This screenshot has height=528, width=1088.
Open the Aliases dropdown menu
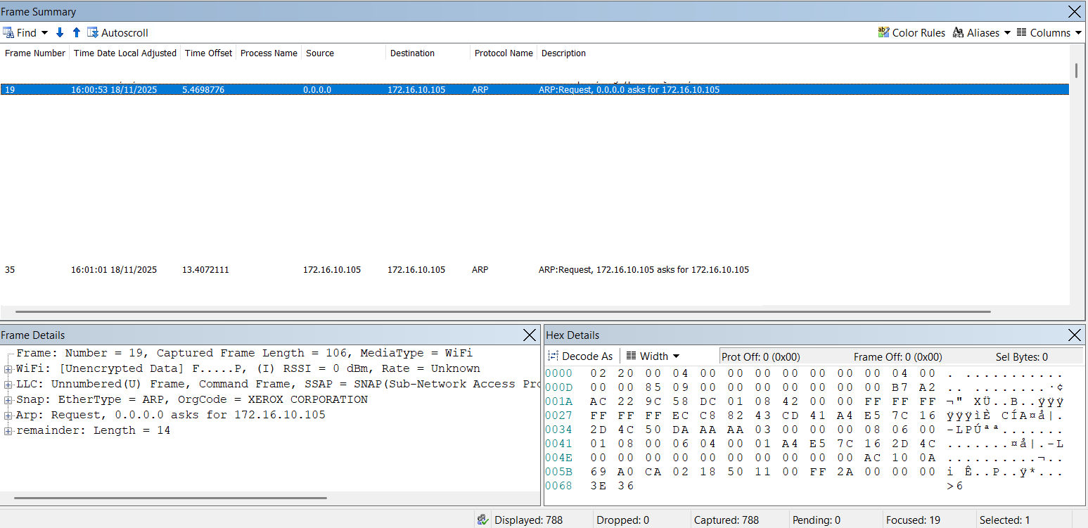(981, 33)
